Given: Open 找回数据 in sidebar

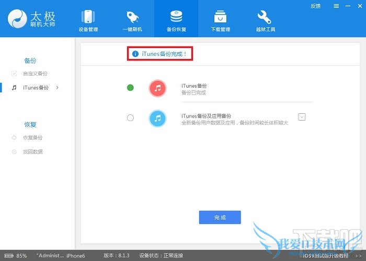Looking at the screenshot, I should click(x=32, y=152).
